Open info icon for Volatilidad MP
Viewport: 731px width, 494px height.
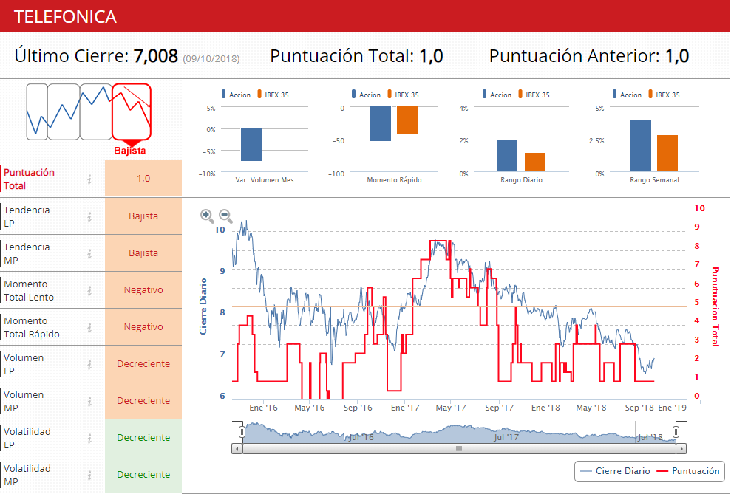click(x=89, y=476)
